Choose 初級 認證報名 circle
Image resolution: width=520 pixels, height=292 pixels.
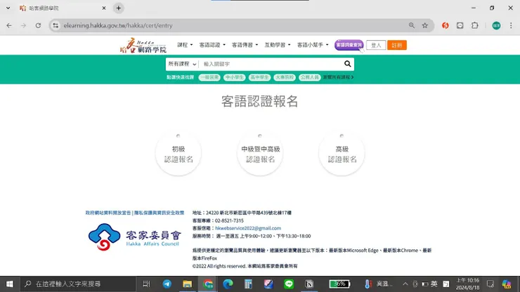[x=178, y=154]
